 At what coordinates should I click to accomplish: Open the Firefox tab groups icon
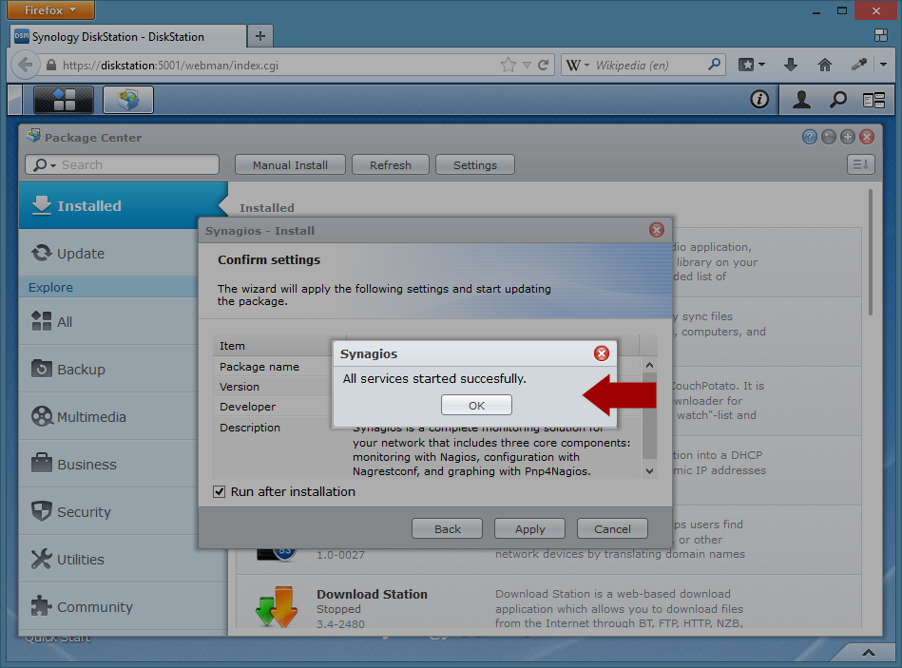(880, 36)
